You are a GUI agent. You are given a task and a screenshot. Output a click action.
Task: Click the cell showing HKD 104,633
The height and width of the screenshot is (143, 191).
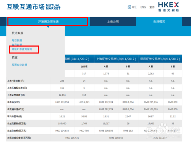62,131
